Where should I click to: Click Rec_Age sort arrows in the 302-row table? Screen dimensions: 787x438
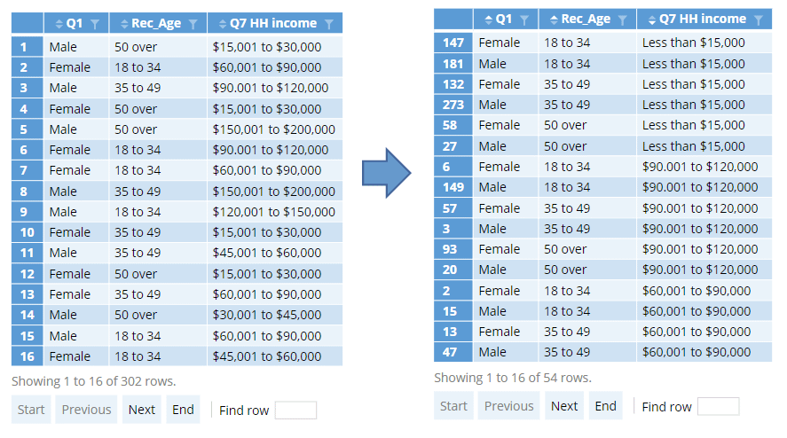click(125, 24)
